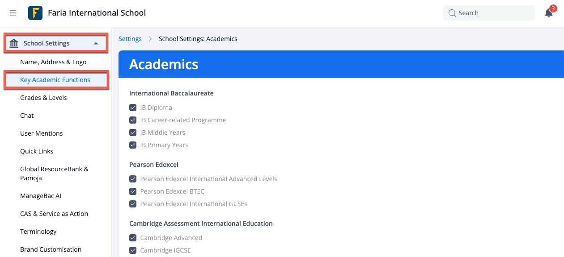Toggle Pearson Edexcel International Advanced Levels
564x257 pixels.
[x=133, y=179]
